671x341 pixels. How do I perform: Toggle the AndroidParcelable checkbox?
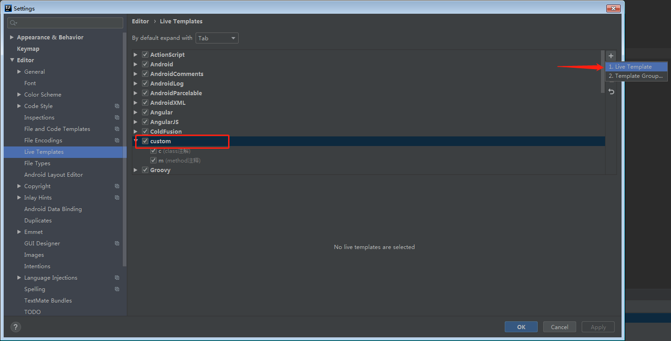coord(145,93)
